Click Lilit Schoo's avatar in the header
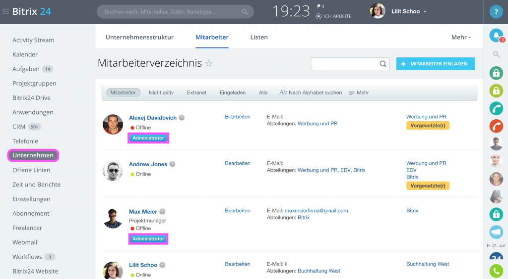 pos(378,11)
